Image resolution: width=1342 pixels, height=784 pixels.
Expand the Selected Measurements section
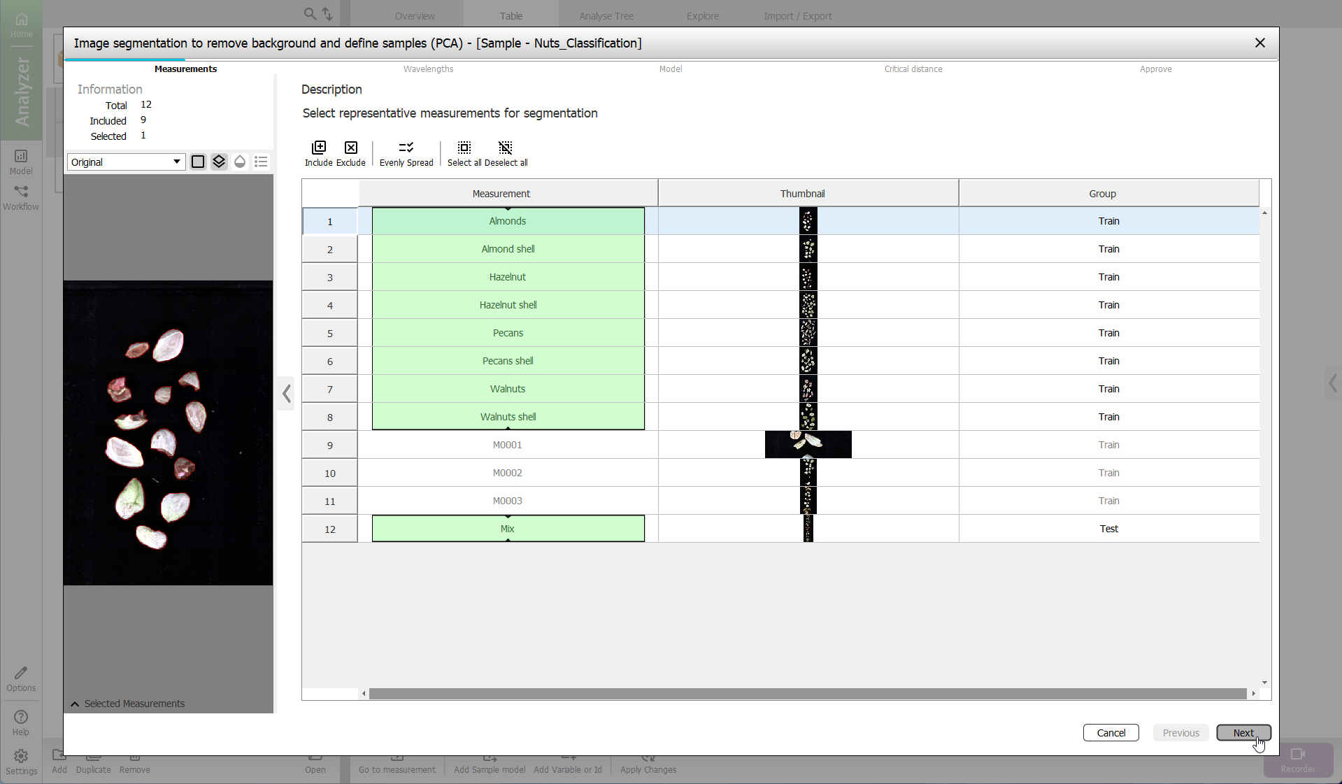75,704
